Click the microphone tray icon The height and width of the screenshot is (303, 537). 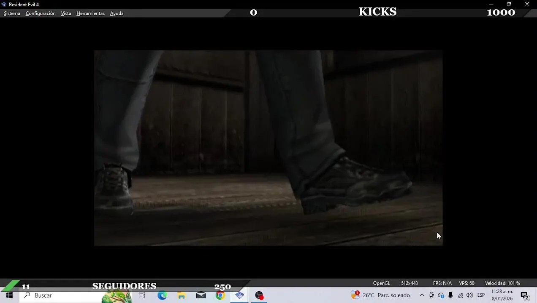point(451,295)
